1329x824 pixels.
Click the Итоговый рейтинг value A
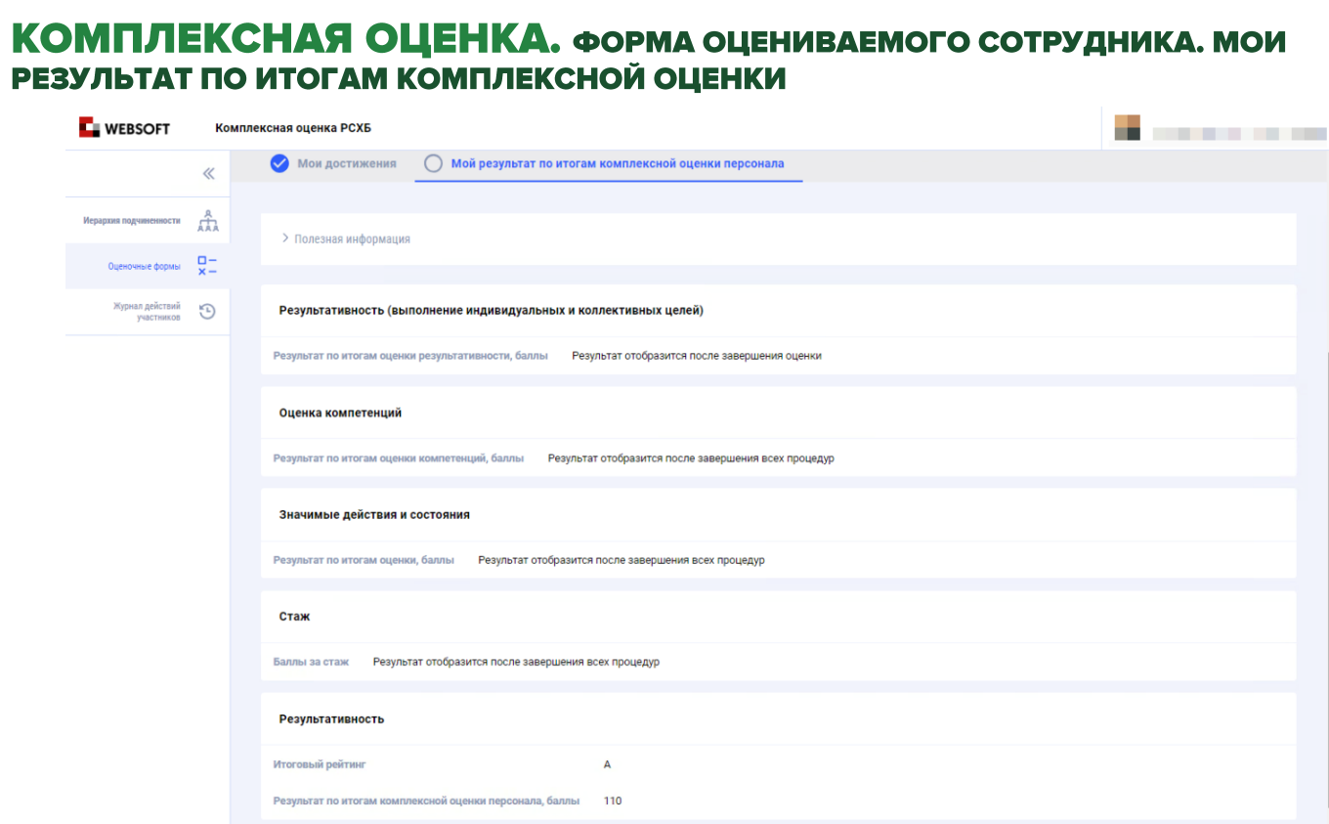point(607,764)
